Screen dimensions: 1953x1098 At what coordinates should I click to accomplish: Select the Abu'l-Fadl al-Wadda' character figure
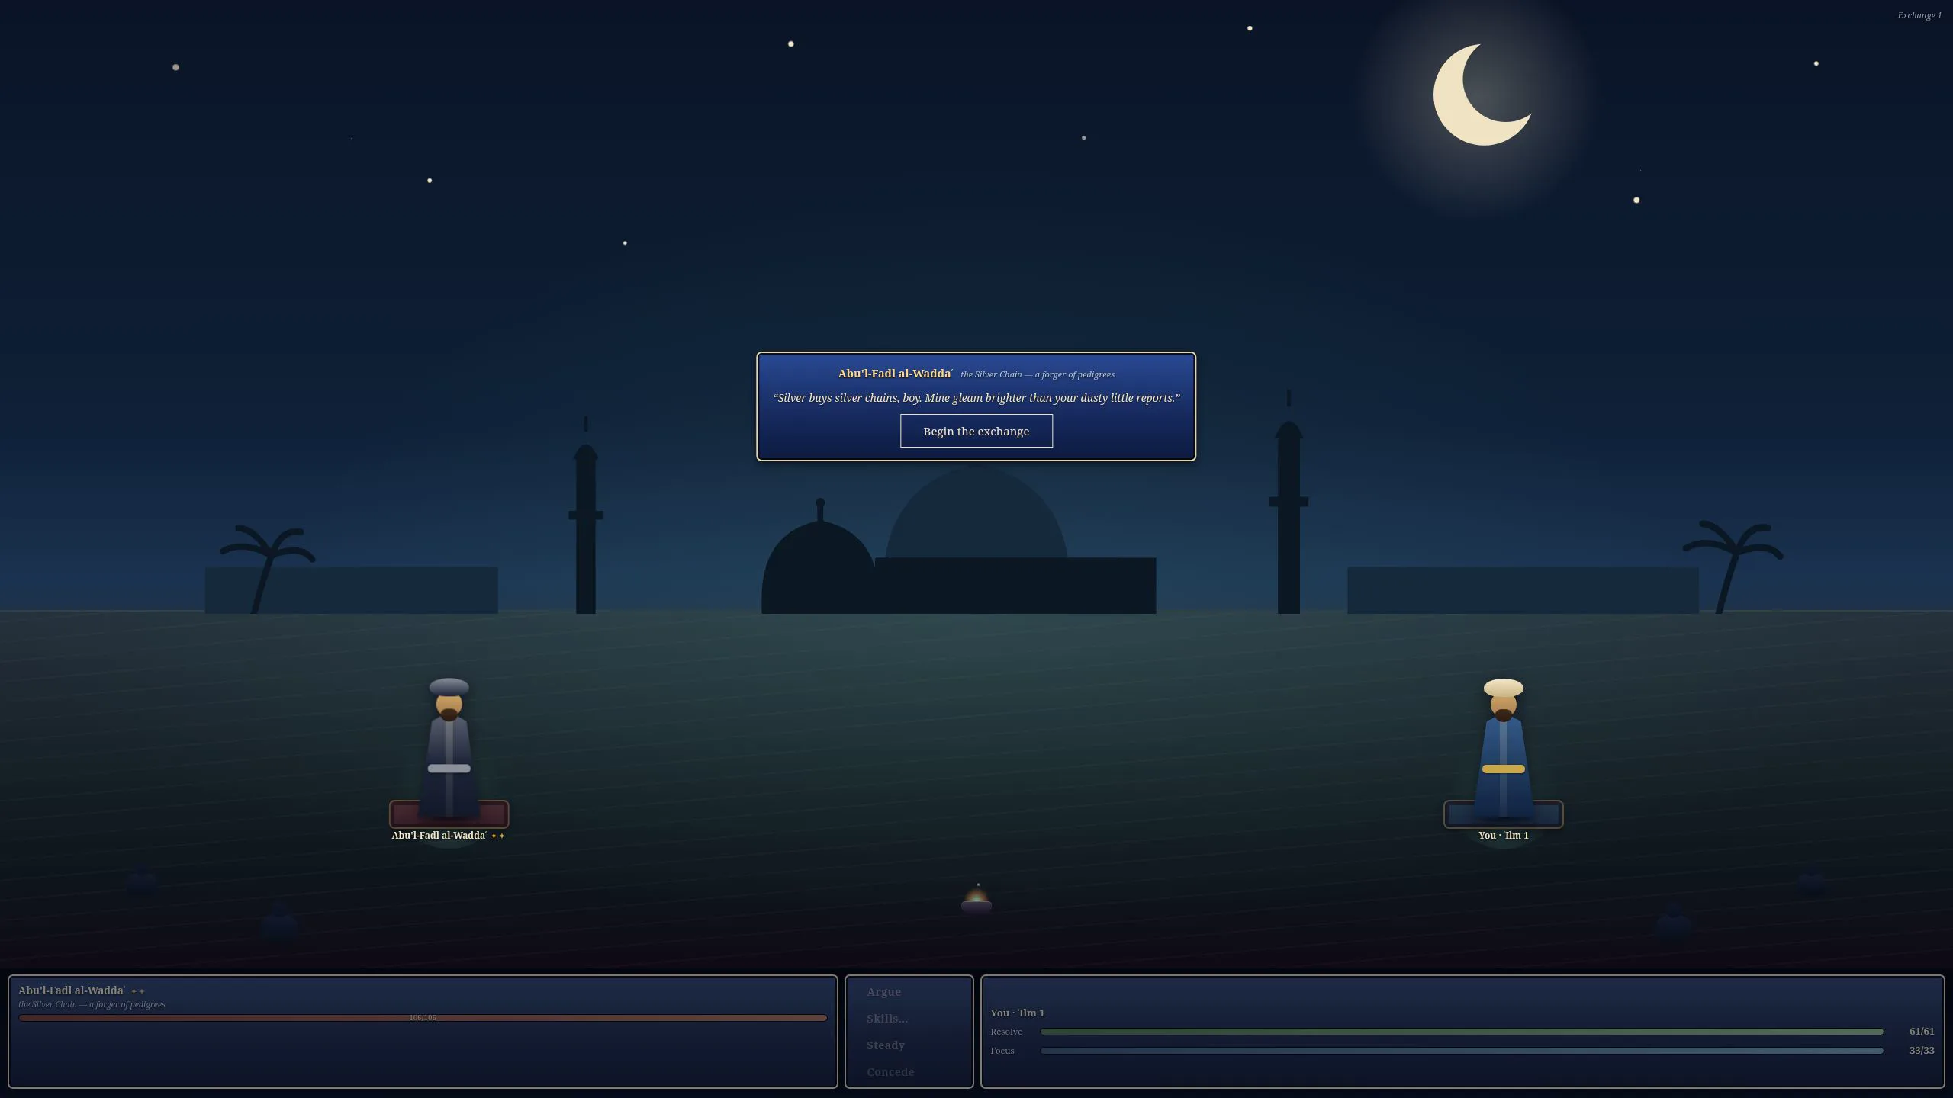click(449, 747)
